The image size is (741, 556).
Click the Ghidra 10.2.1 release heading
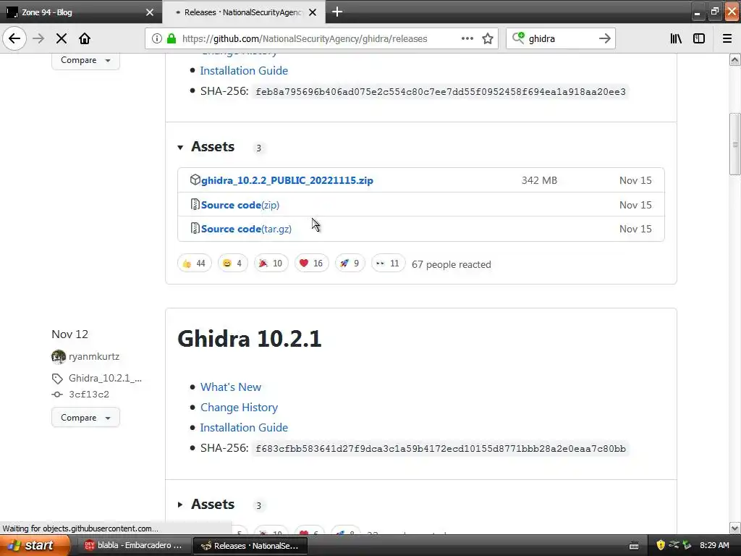250,339
